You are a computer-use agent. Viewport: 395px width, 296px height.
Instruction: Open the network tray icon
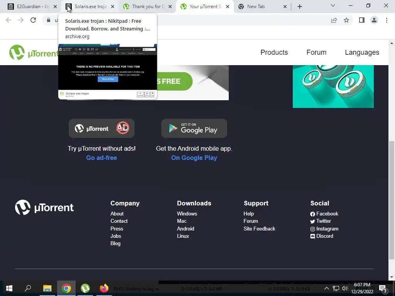coord(336,288)
